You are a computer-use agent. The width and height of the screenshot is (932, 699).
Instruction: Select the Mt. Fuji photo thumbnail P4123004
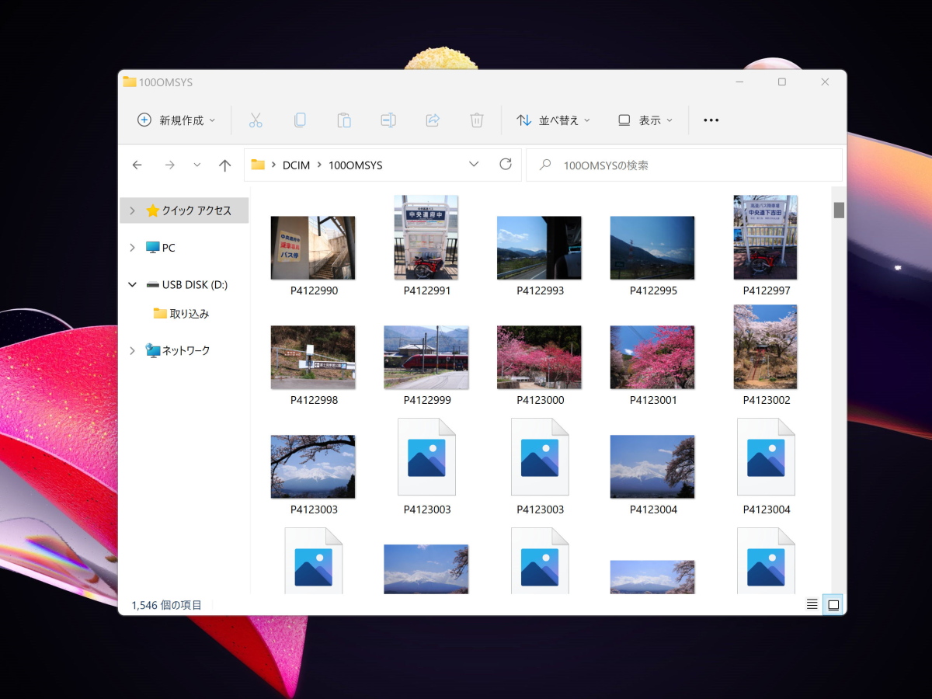pyautogui.click(x=652, y=467)
